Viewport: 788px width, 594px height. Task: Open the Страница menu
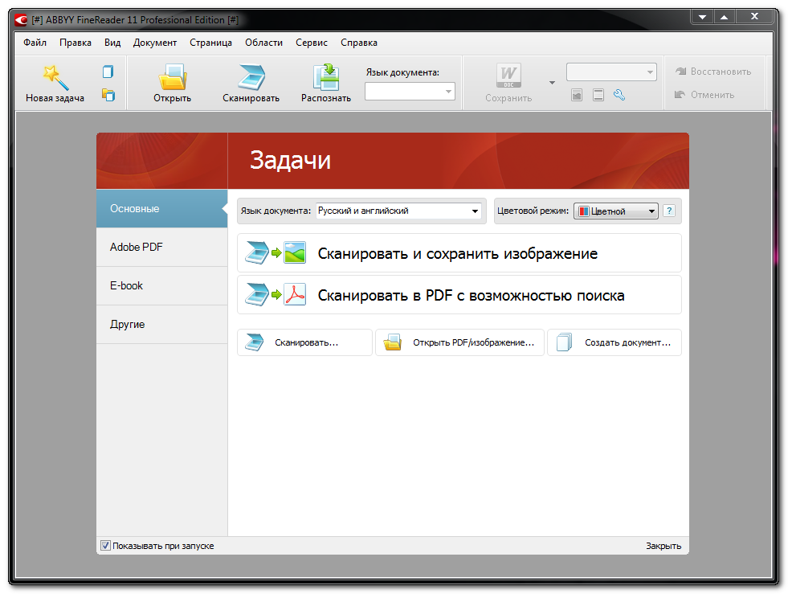210,43
